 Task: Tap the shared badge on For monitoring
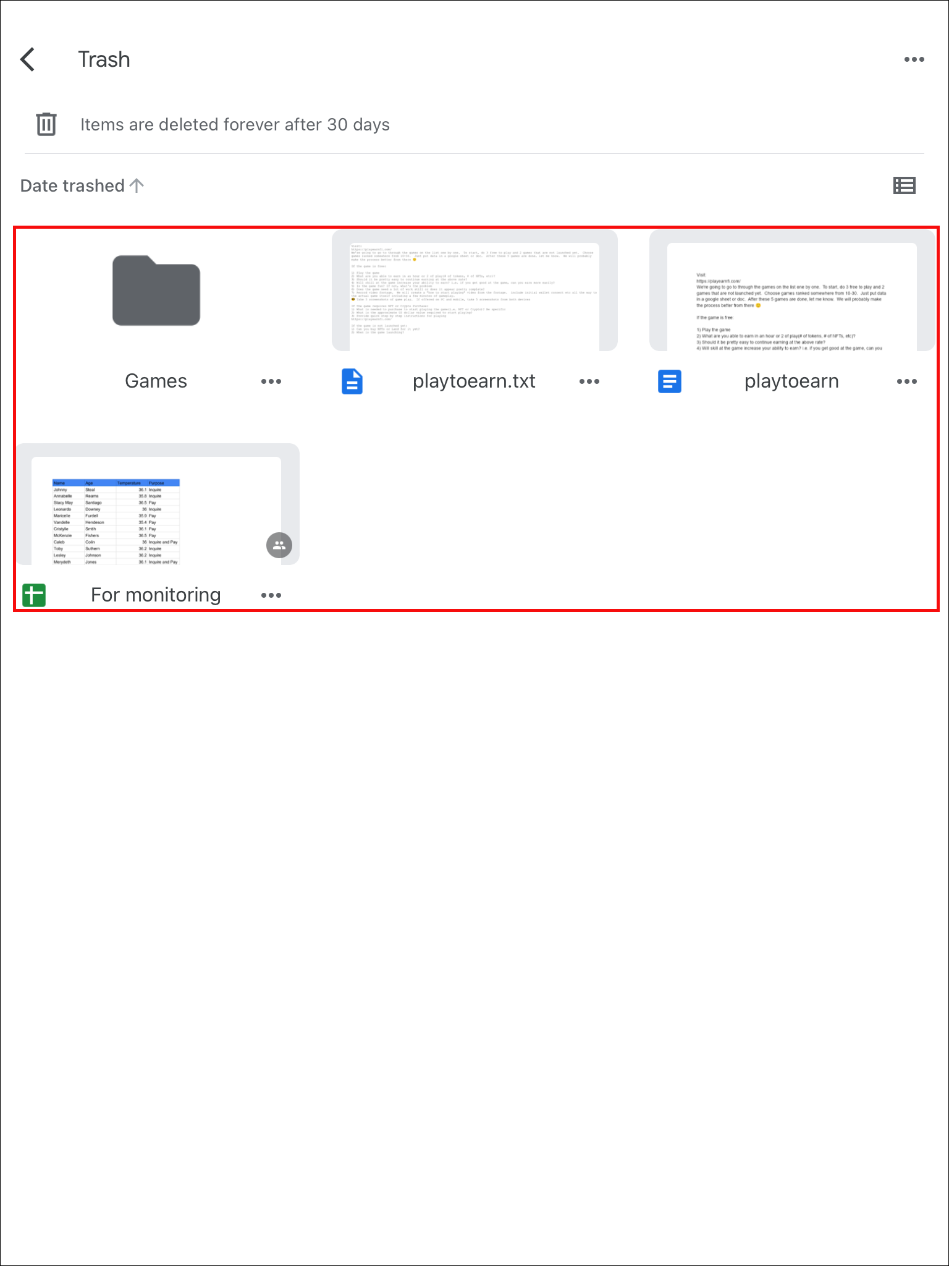[279, 545]
